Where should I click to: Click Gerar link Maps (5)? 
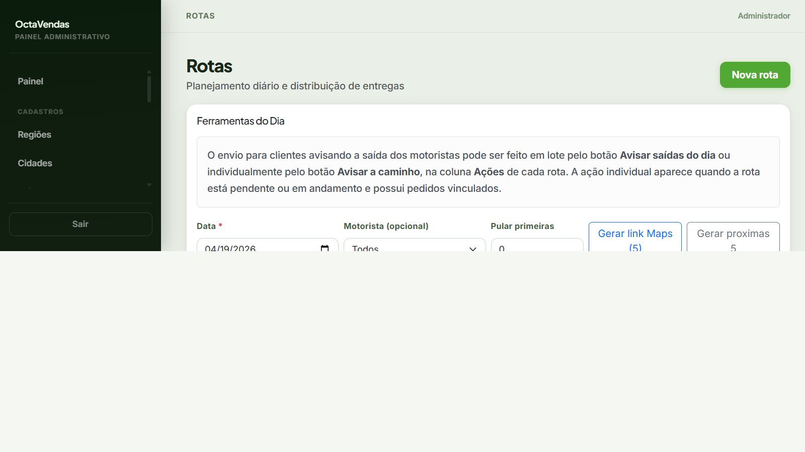pyautogui.click(x=634, y=240)
